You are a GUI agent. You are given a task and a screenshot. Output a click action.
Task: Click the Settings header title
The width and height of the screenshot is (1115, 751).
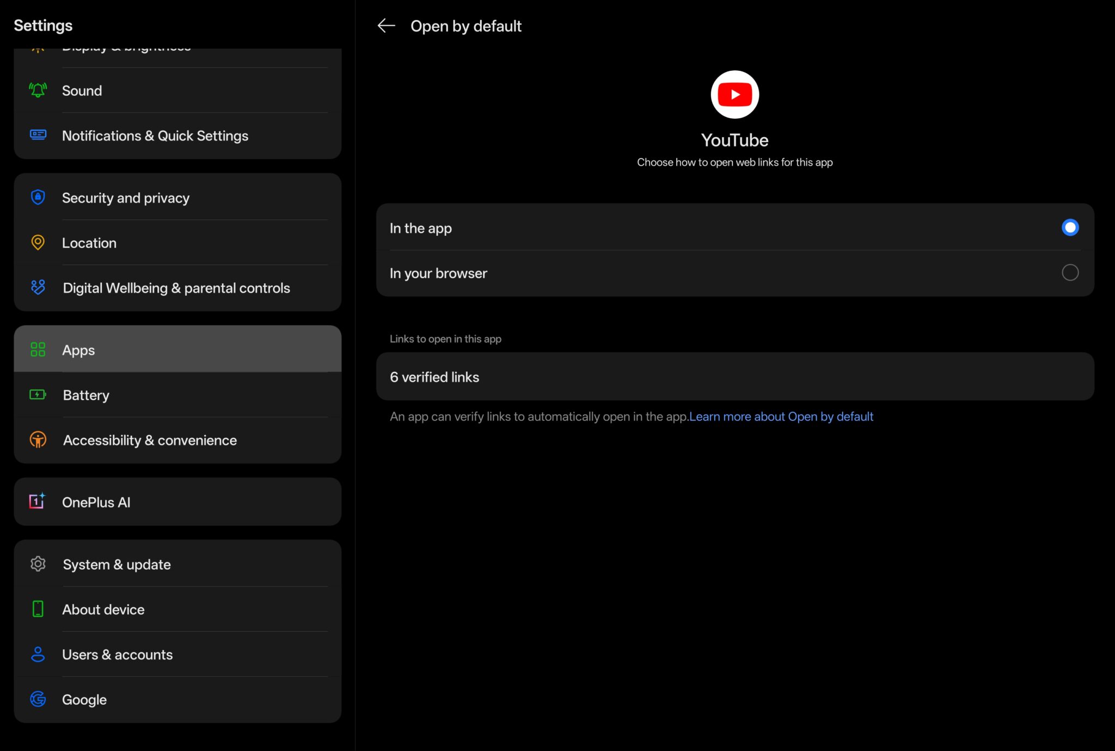tap(43, 26)
